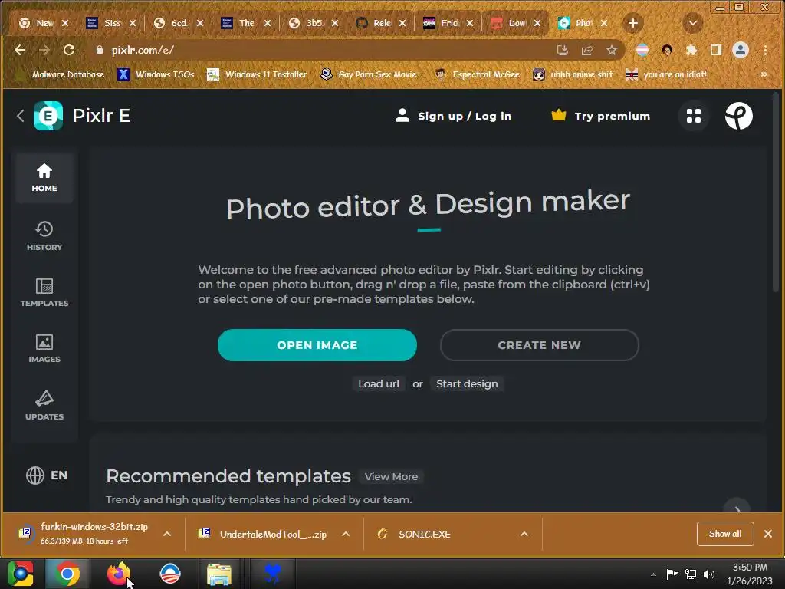The width and height of the screenshot is (785, 589).
Task: Expand options for UndertaleModTool zip download
Action: [x=346, y=534]
